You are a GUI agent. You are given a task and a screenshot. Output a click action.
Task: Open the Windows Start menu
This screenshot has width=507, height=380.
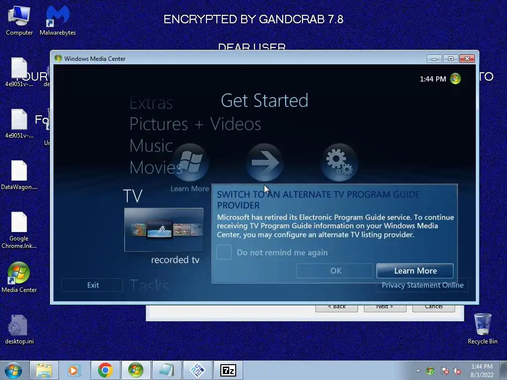click(x=13, y=370)
